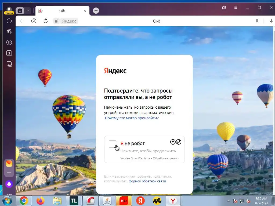
Task: Click the "Войти" profile icon
Action: 9,11
